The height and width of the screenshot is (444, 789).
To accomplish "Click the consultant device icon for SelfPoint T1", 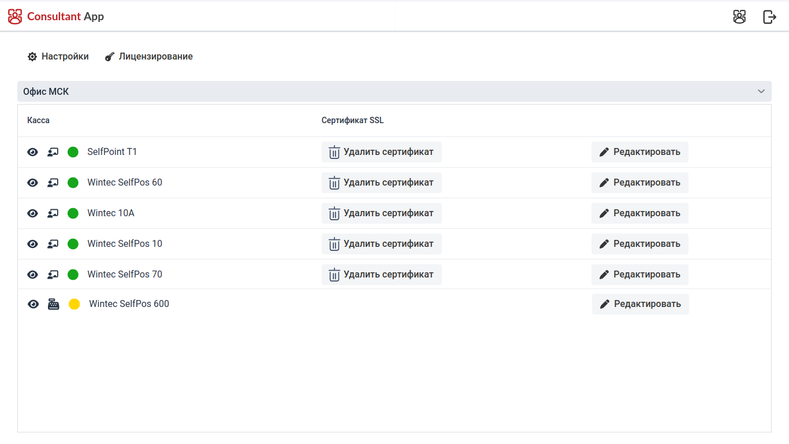I will tap(53, 152).
